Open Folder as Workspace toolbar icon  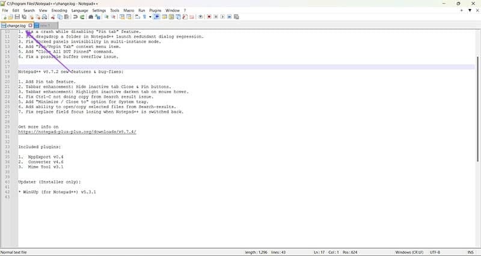pos(192,17)
